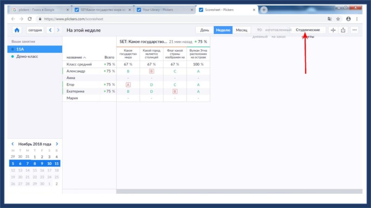Screen dimensions: 371x208
Task: Go to previous week with left arrow
Action: [51, 30]
